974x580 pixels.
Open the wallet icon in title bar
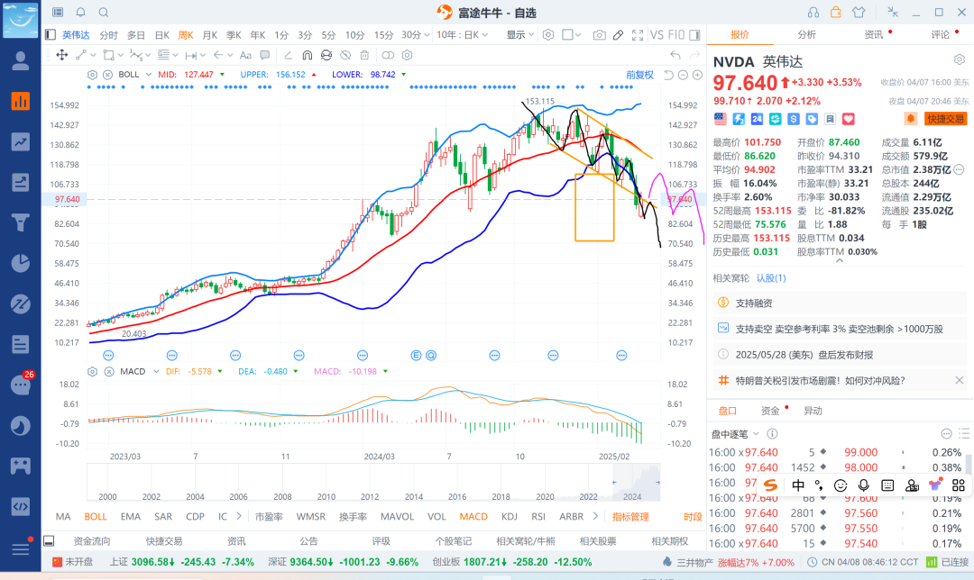pos(836,12)
